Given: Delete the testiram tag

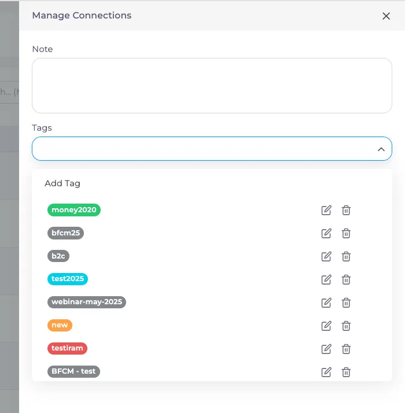Looking at the screenshot, I should pyautogui.click(x=346, y=349).
